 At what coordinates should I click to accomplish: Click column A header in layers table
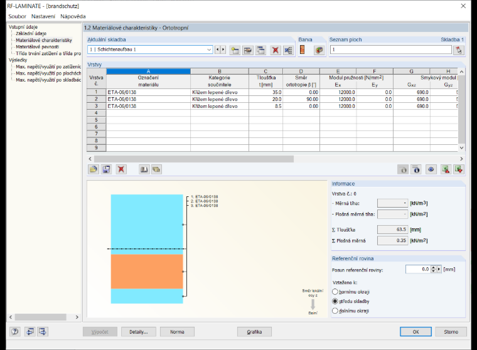148,72
